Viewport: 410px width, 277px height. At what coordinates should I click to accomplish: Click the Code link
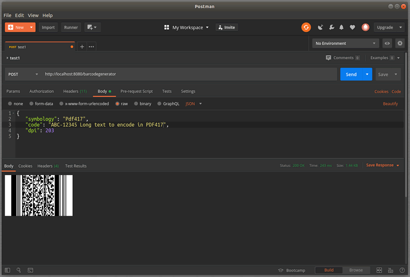[396, 91]
